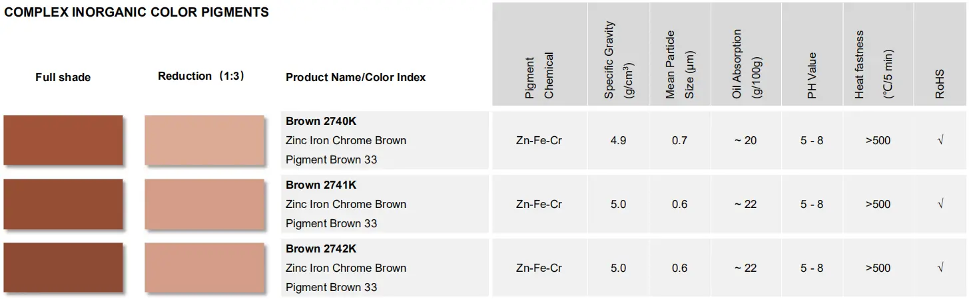969x299 pixels.
Task: Click the RoHS checkmark for Brown 2742K
Action: click(x=940, y=268)
